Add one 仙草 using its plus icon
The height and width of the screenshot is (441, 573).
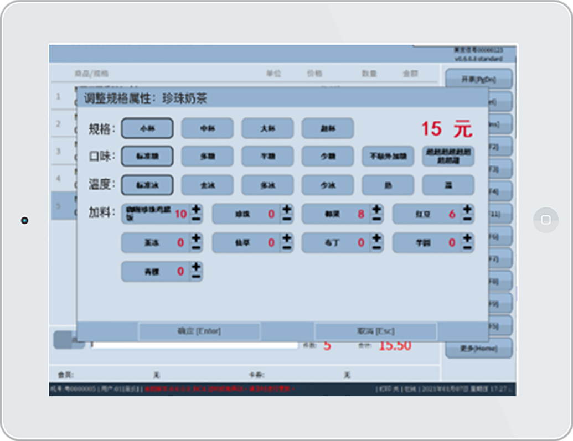tap(286, 238)
